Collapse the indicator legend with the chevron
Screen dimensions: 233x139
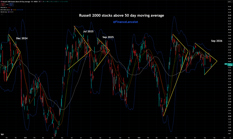click(2, 14)
